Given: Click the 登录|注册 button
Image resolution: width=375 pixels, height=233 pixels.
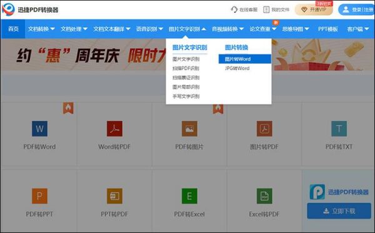Looking at the screenshot, I should pos(356,9).
